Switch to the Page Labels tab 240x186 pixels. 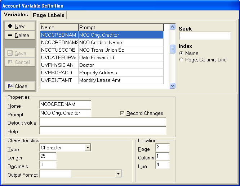49,15
